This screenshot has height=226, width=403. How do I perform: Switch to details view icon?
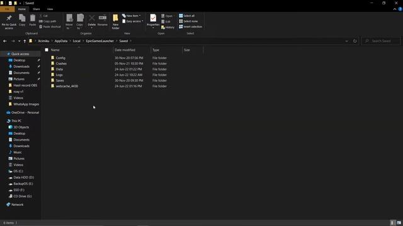click(x=392, y=223)
